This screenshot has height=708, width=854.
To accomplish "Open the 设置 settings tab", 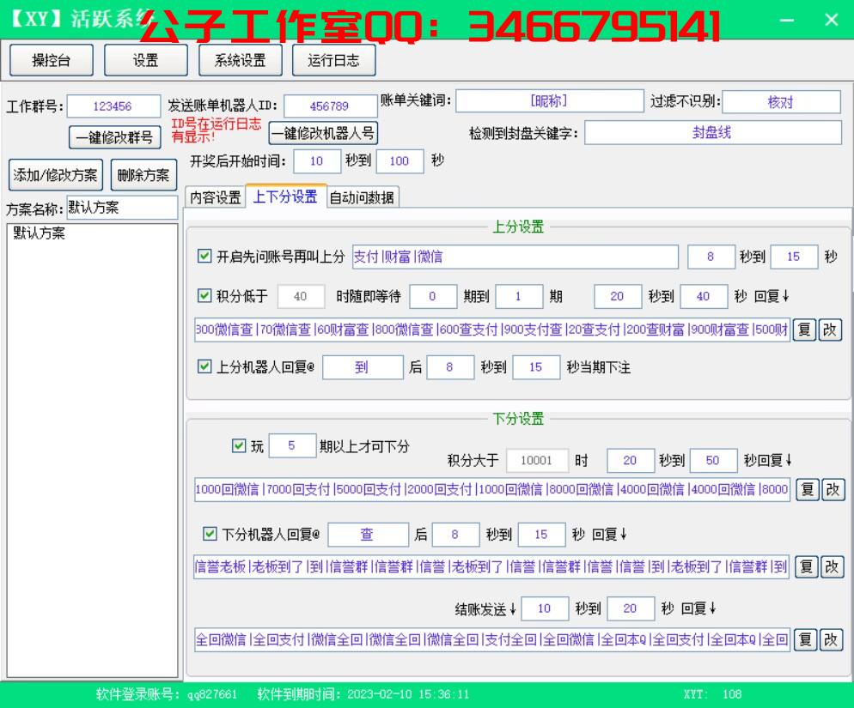I will [x=145, y=60].
